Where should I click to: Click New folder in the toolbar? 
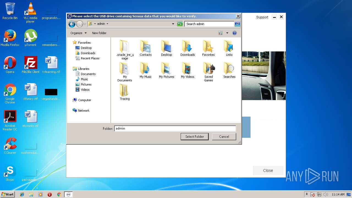[x=99, y=33]
